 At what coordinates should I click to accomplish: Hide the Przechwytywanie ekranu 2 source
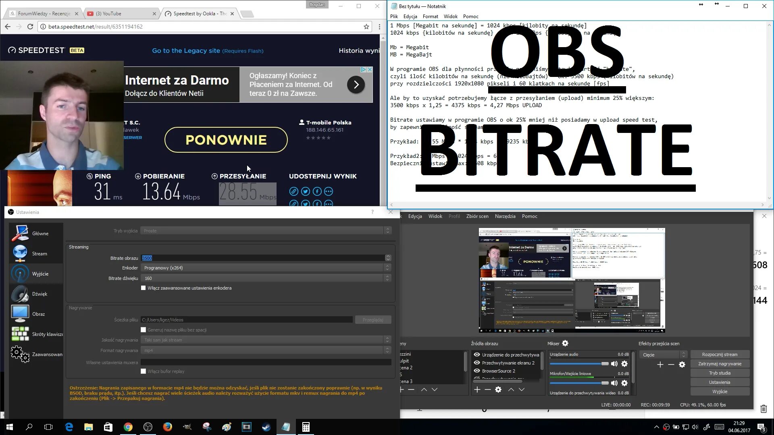476,362
